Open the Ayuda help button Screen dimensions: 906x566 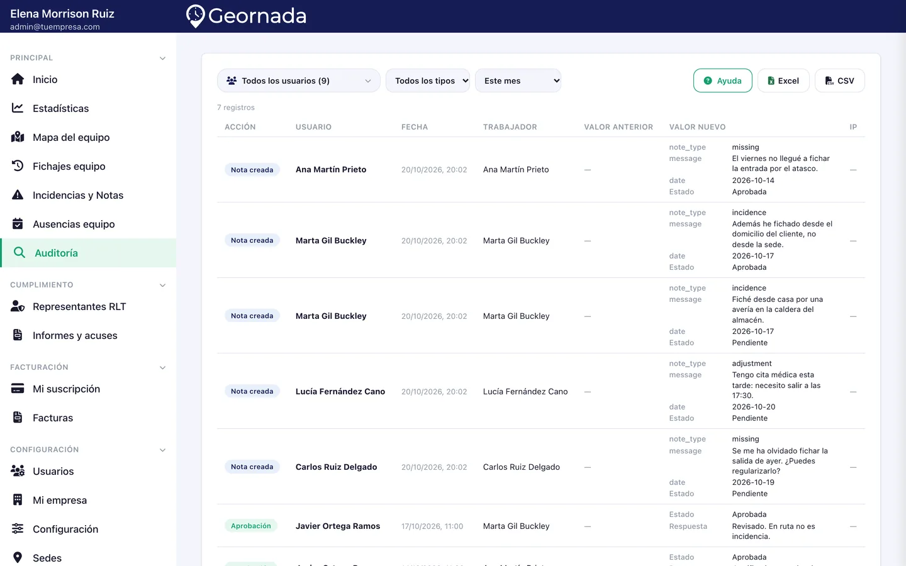(723, 80)
